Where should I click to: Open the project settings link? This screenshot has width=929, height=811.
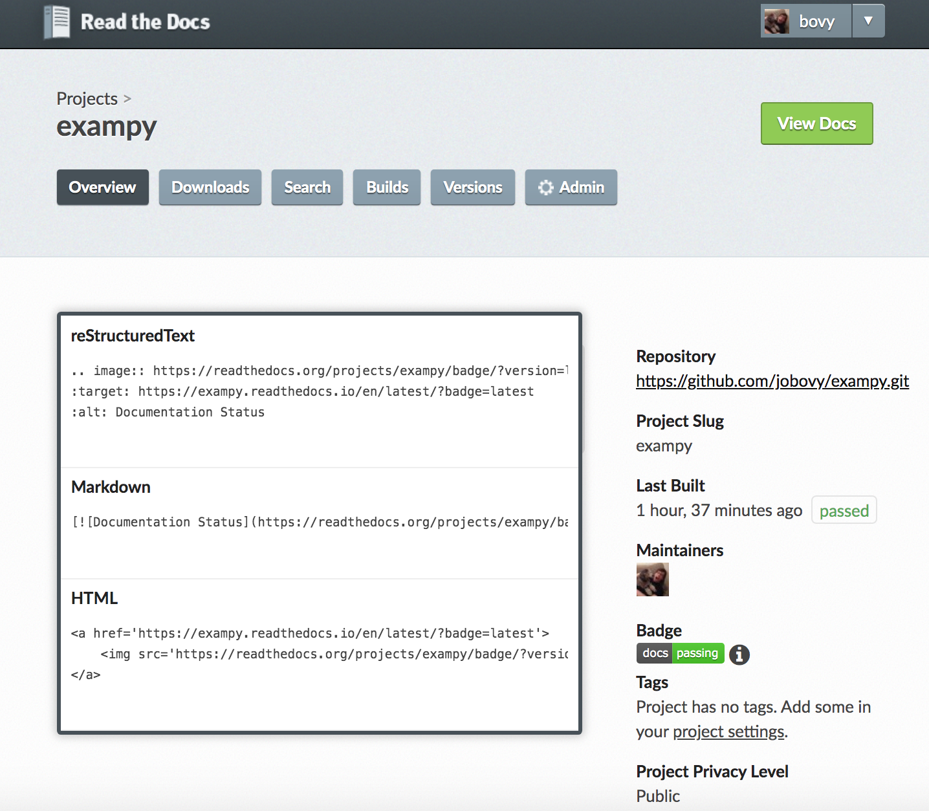[728, 731]
